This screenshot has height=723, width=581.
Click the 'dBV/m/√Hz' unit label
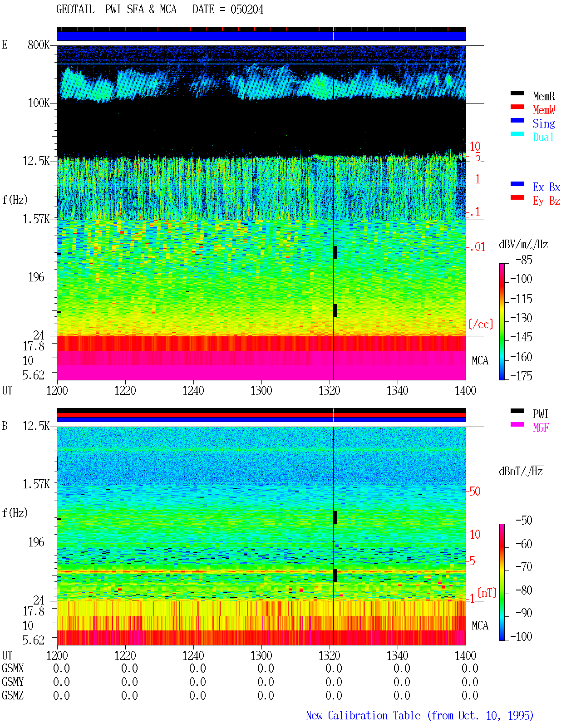coord(523,244)
